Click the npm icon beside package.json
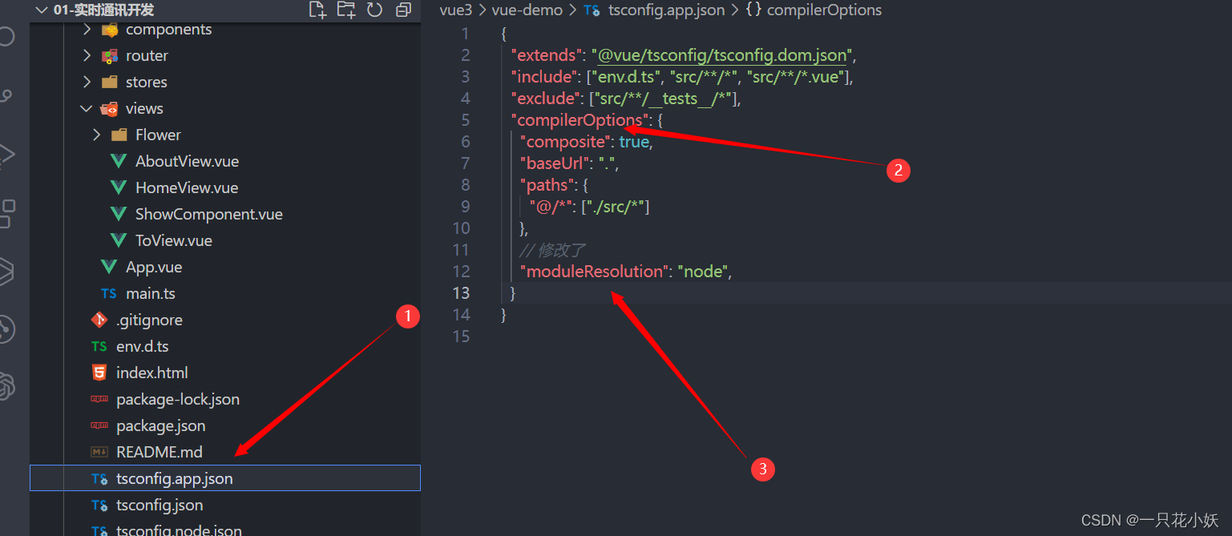1232x536 pixels. pyautogui.click(x=99, y=425)
